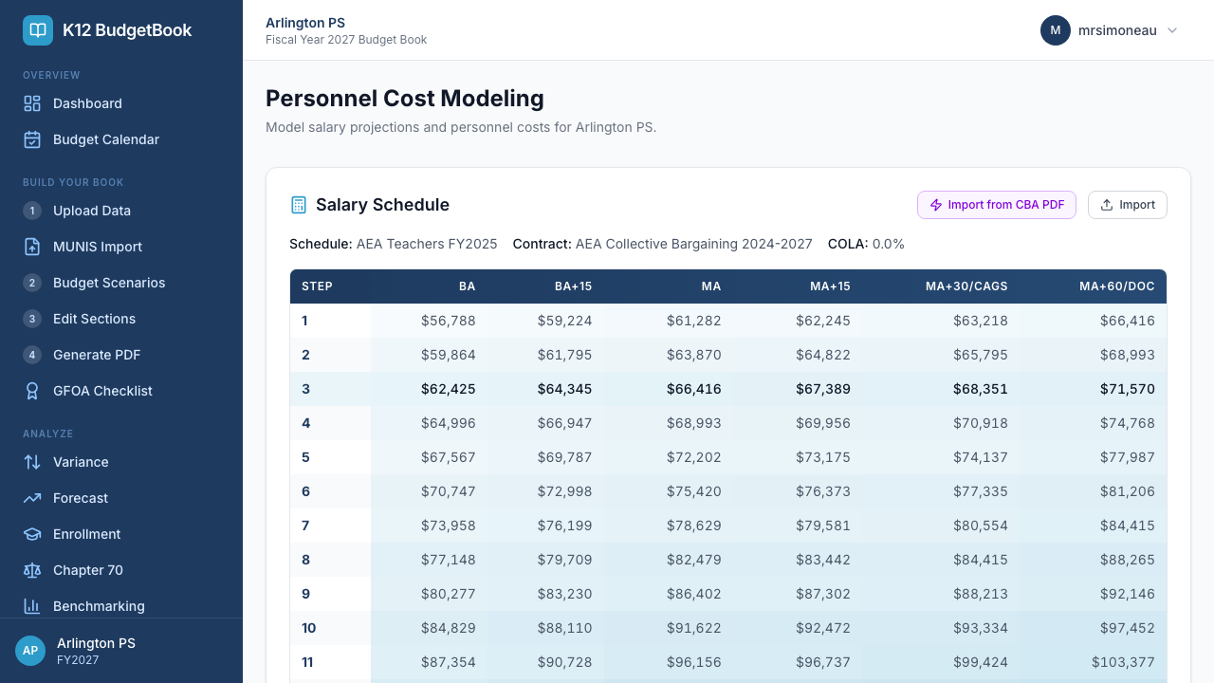1214x683 pixels.
Task: Click the GFOA Checklist ribbon icon
Action: point(32,391)
